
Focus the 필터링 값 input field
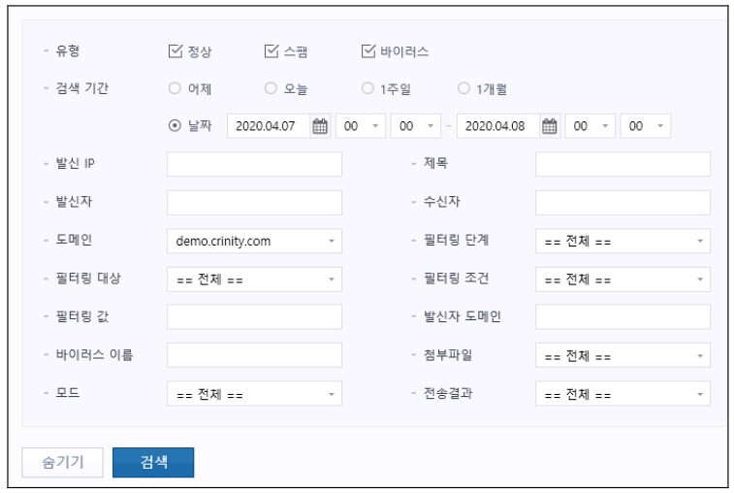[254, 316]
